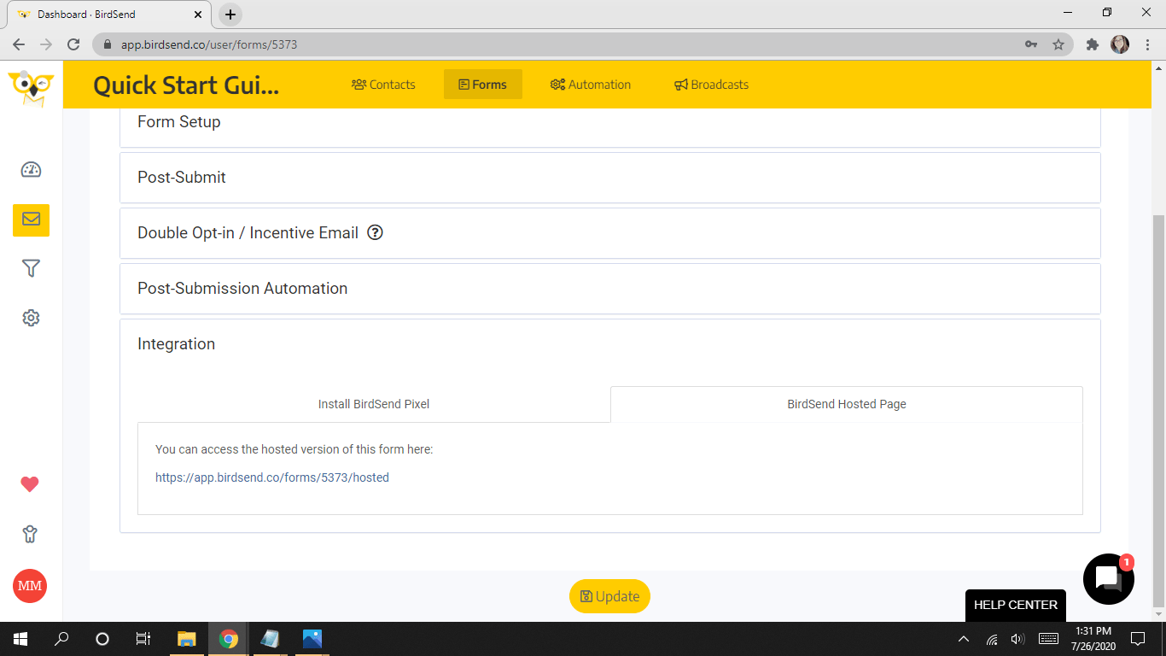This screenshot has height=656, width=1166.
Task: Open the Forms menu
Action: pyautogui.click(x=483, y=85)
